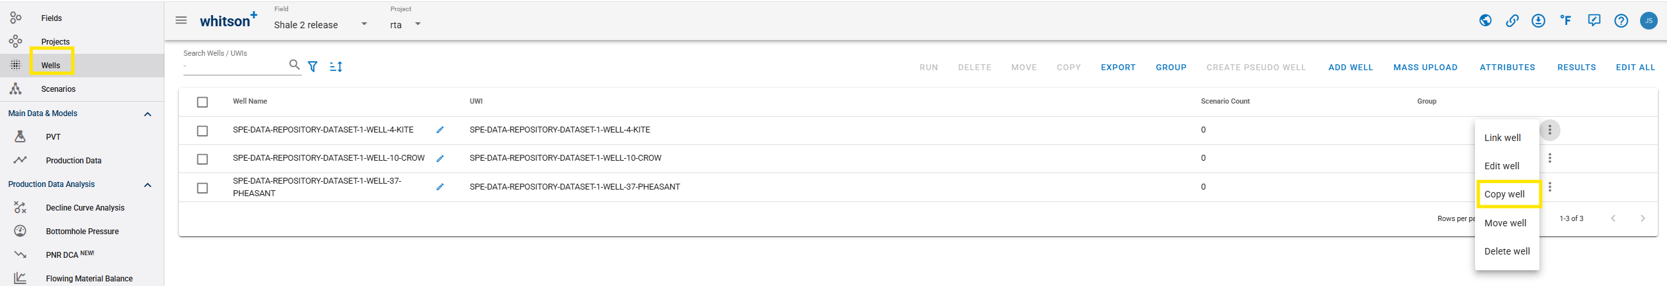The height and width of the screenshot is (286, 1667).
Task: Click the sort wells icon
Action: coord(336,66)
